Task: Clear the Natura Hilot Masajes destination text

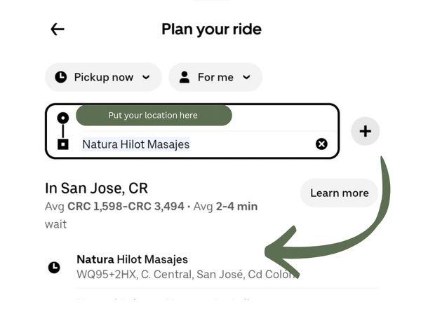Action: (x=321, y=144)
